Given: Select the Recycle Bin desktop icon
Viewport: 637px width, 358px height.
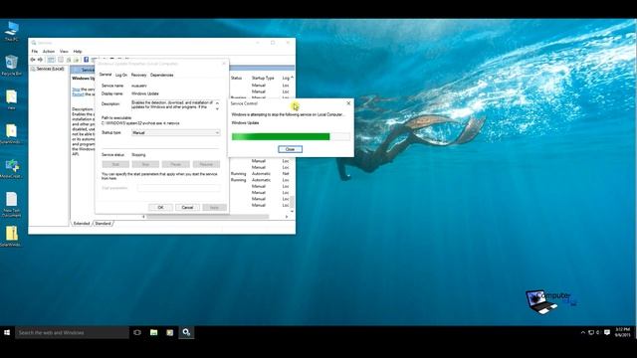Looking at the screenshot, I should click(11, 66).
